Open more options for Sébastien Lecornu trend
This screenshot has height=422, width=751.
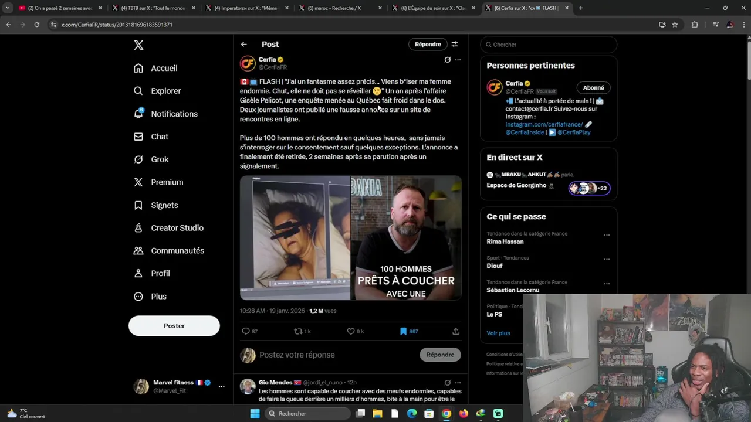(607, 284)
